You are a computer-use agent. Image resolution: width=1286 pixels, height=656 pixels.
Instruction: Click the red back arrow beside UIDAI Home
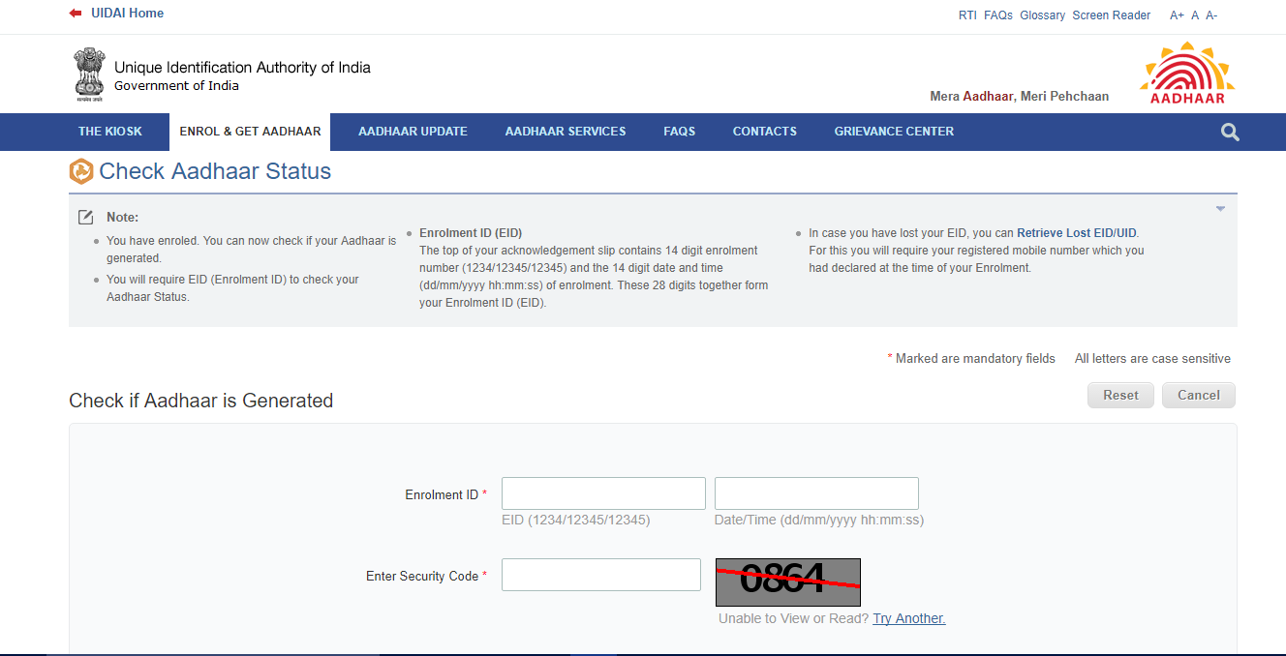pos(75,13)
